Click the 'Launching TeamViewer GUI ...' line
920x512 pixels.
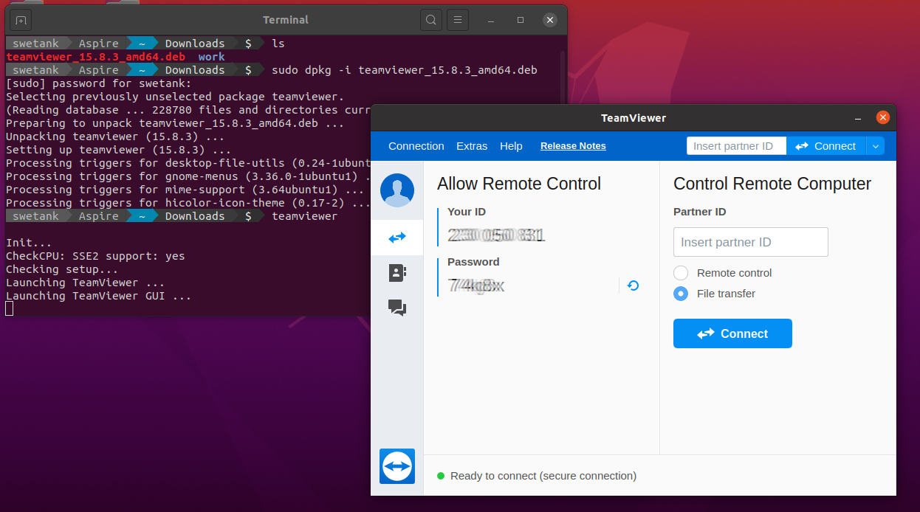[99, 296]
